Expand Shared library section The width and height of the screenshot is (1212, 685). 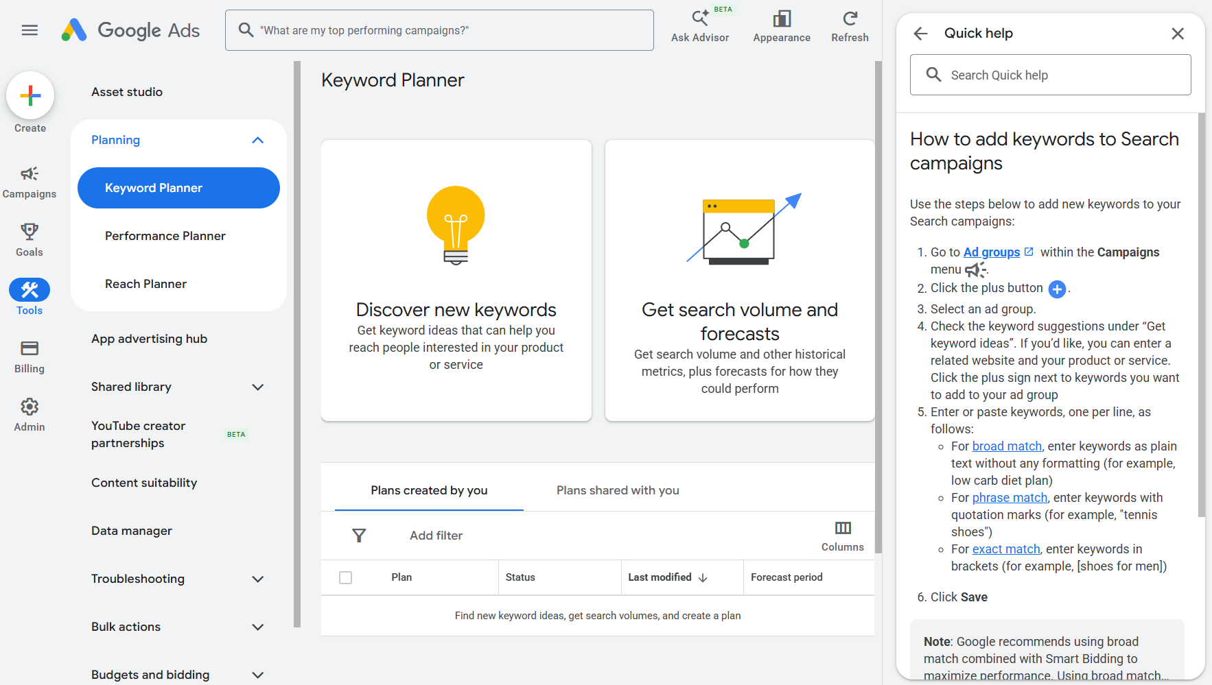tap(258, 387)
